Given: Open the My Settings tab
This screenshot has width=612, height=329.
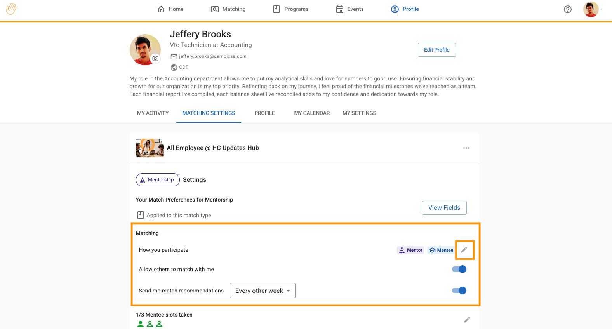Looking at the screenshot, I should pos(359,113).
